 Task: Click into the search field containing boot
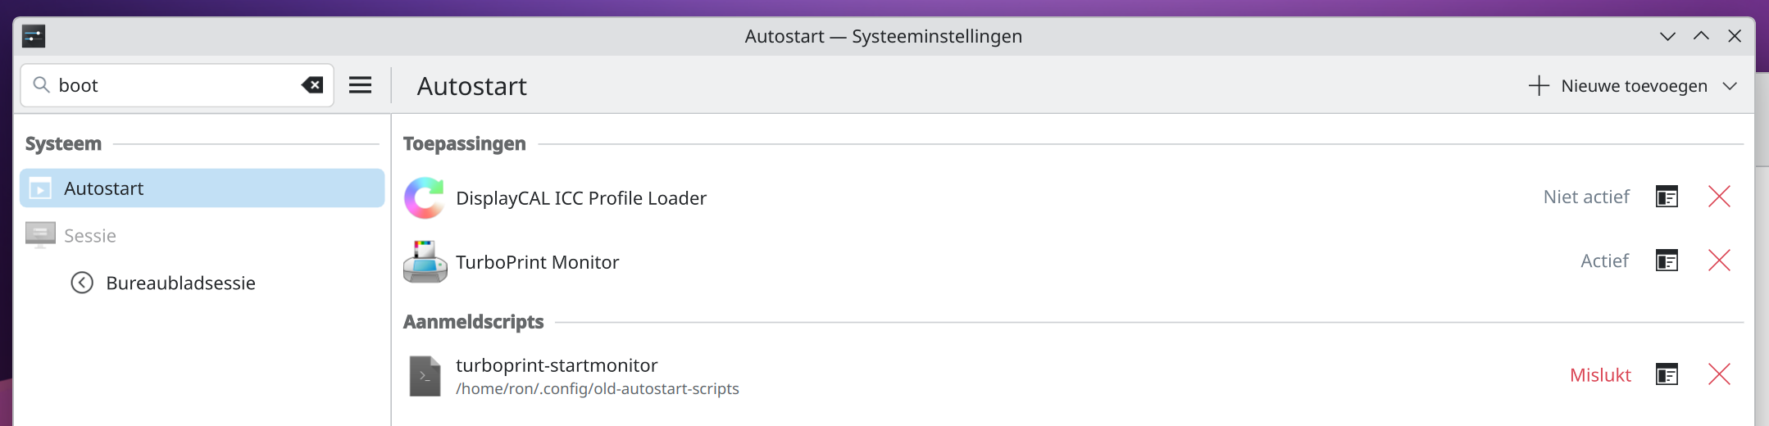[x=172, y=85]
